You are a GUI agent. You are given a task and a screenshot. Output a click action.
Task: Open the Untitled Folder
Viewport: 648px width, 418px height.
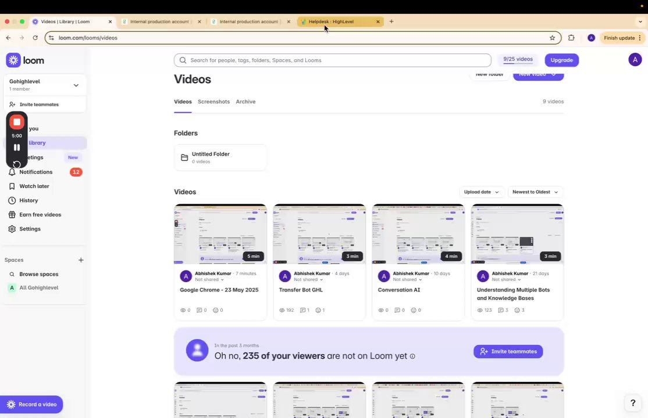220,157
